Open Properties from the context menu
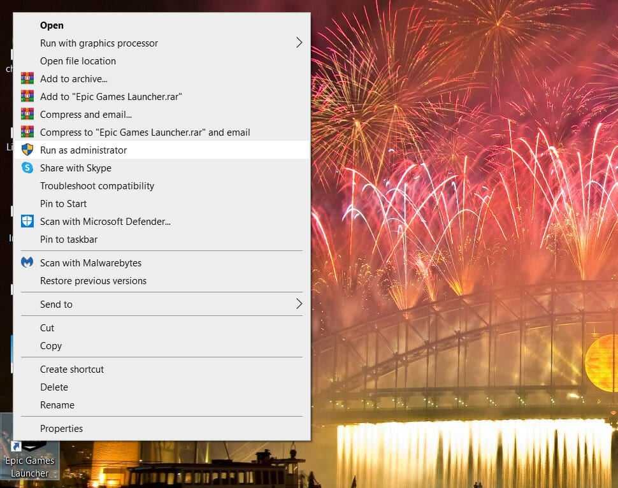618x488 pixels. (162, 429)
